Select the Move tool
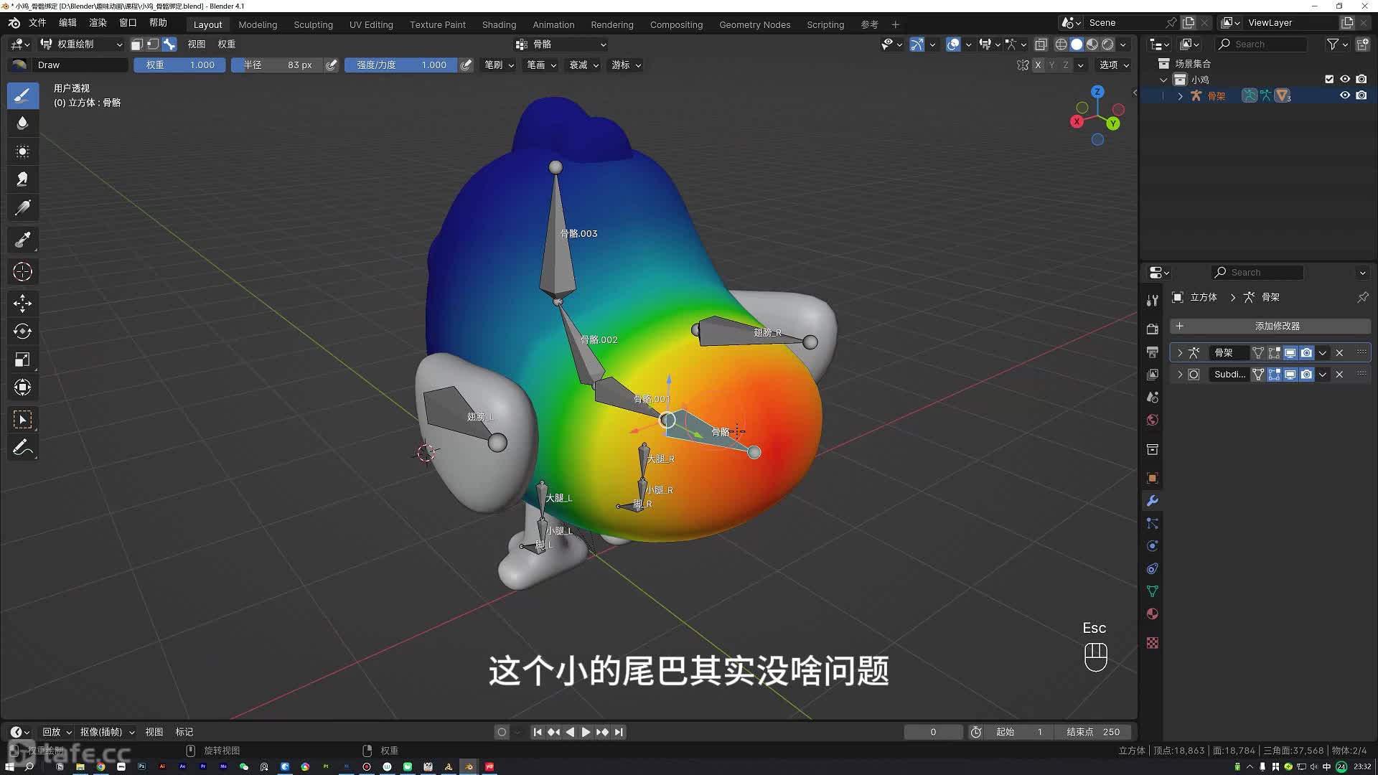This screenshot has width=1378, height=775. tap(22, 303)
